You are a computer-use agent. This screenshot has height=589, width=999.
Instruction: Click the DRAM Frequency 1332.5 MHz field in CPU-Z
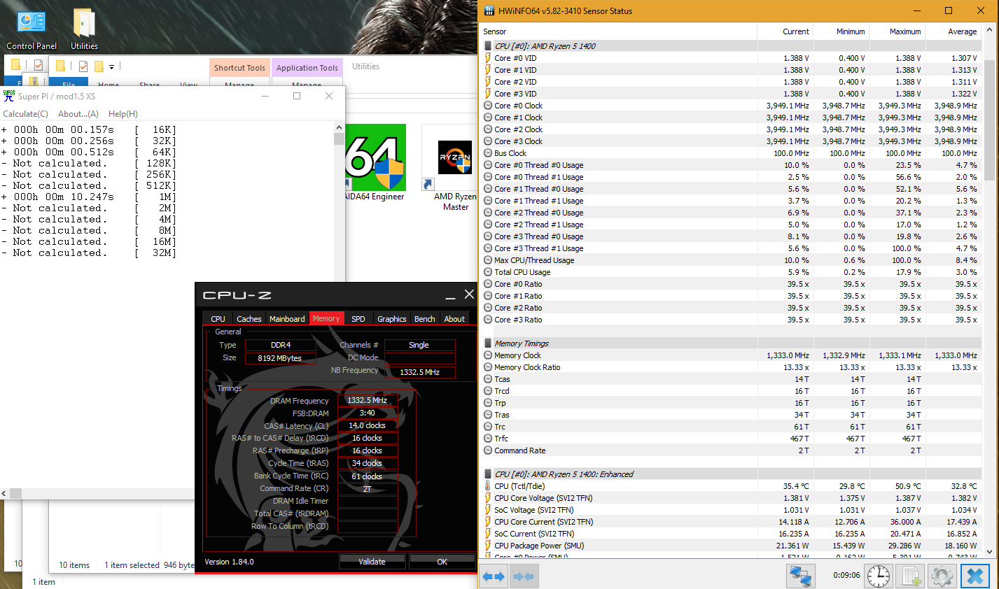(x=368, y=401)
